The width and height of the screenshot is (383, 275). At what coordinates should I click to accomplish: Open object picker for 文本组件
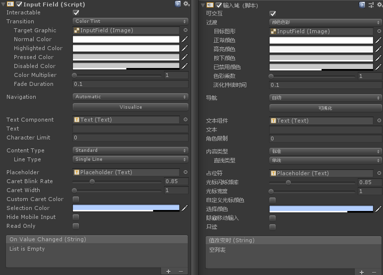(379, 120)
